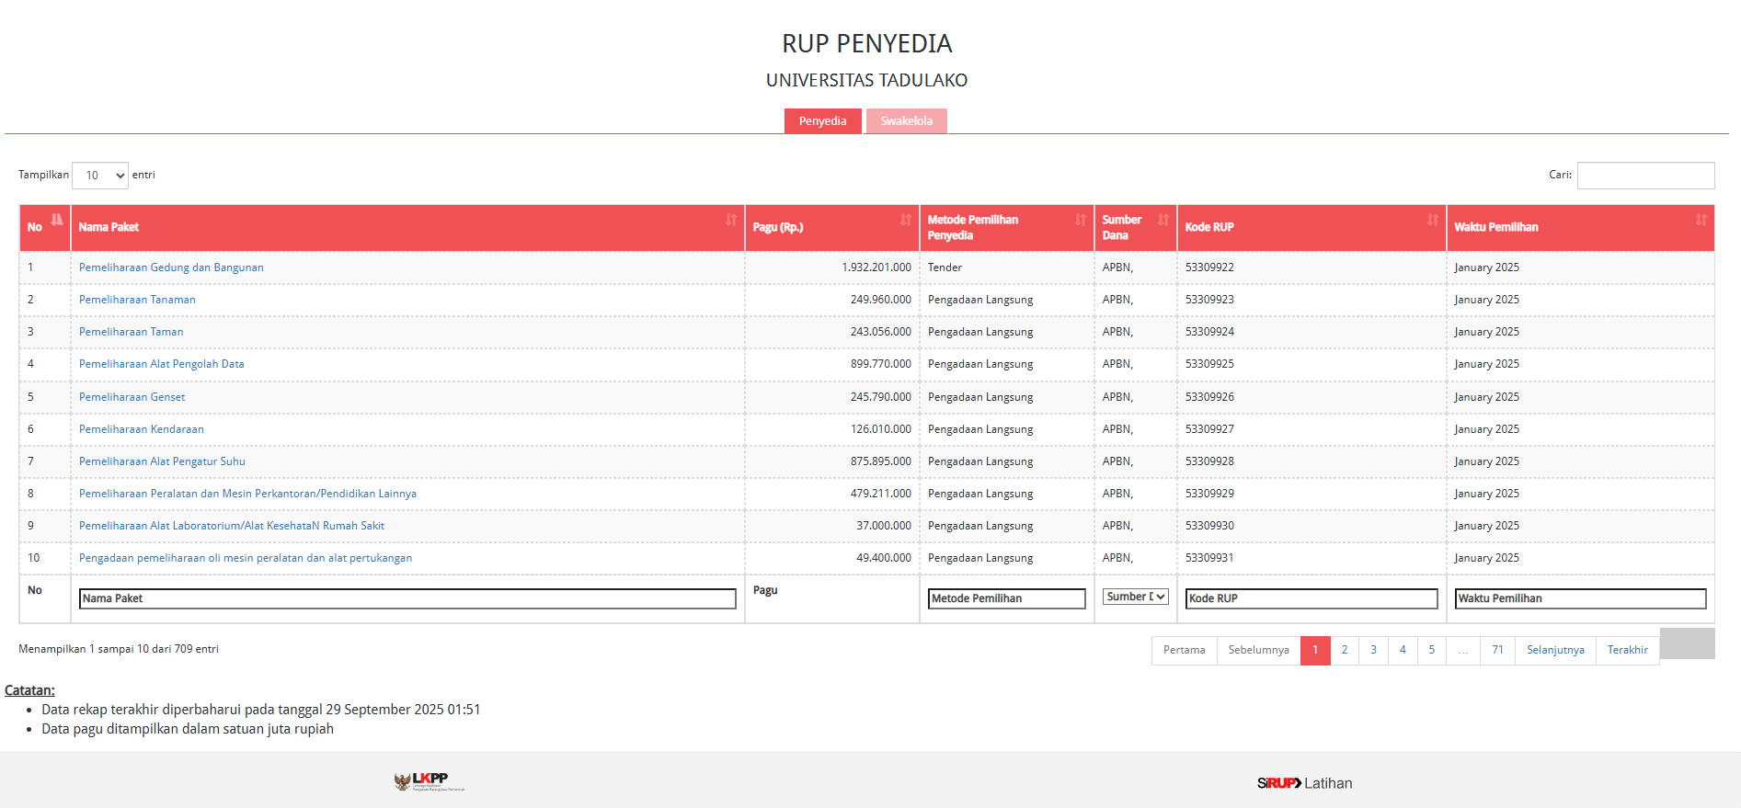1741x808 pixels.
Task: Sort table by Nama Paket sort icon
Action: tap(730, 220)
